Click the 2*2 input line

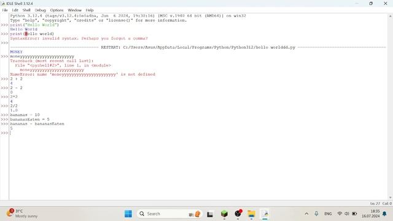click(x=14, y=97)
